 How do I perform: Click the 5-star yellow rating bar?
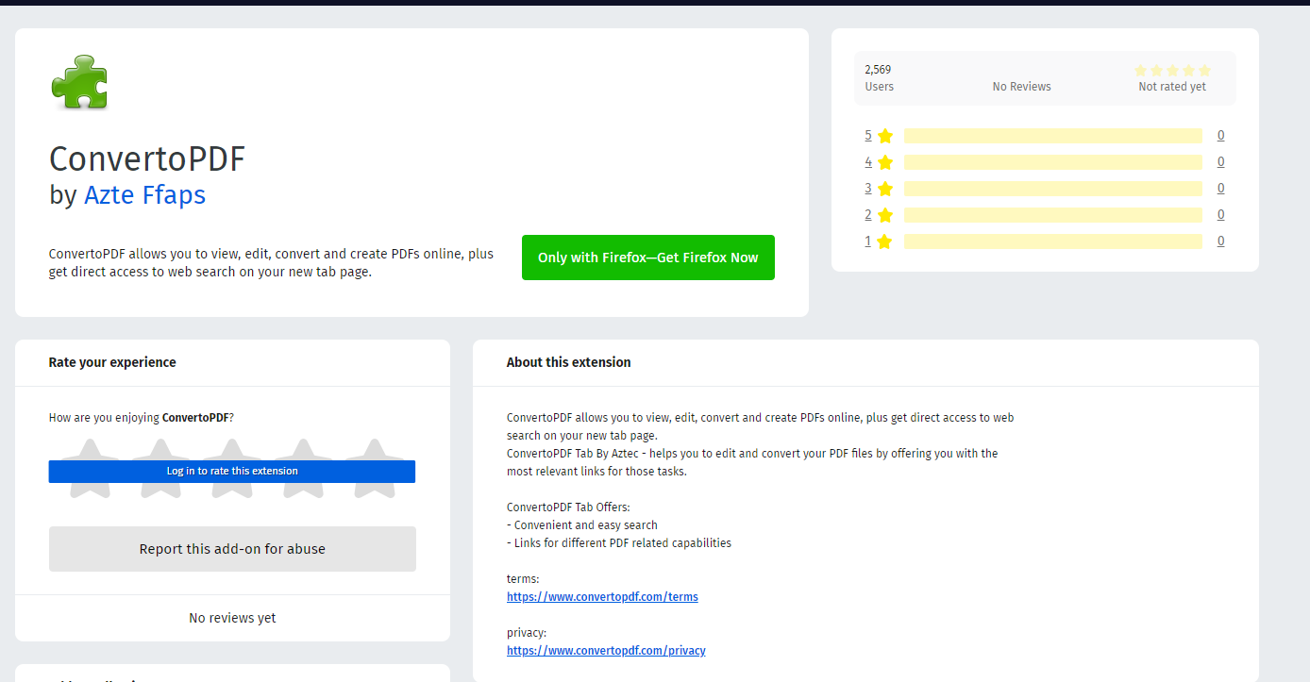[x=1052, y=136]
